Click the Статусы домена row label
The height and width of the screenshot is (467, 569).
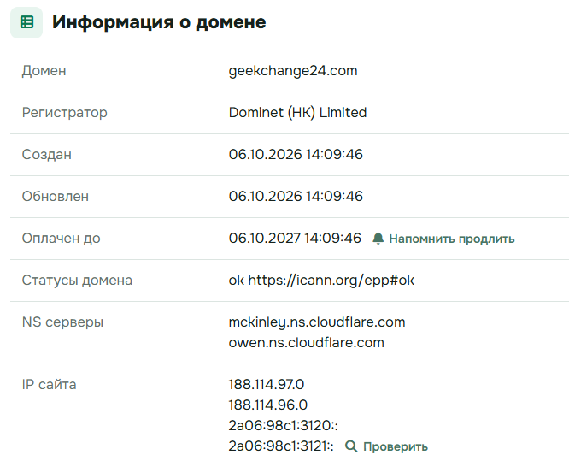point(77,281)
